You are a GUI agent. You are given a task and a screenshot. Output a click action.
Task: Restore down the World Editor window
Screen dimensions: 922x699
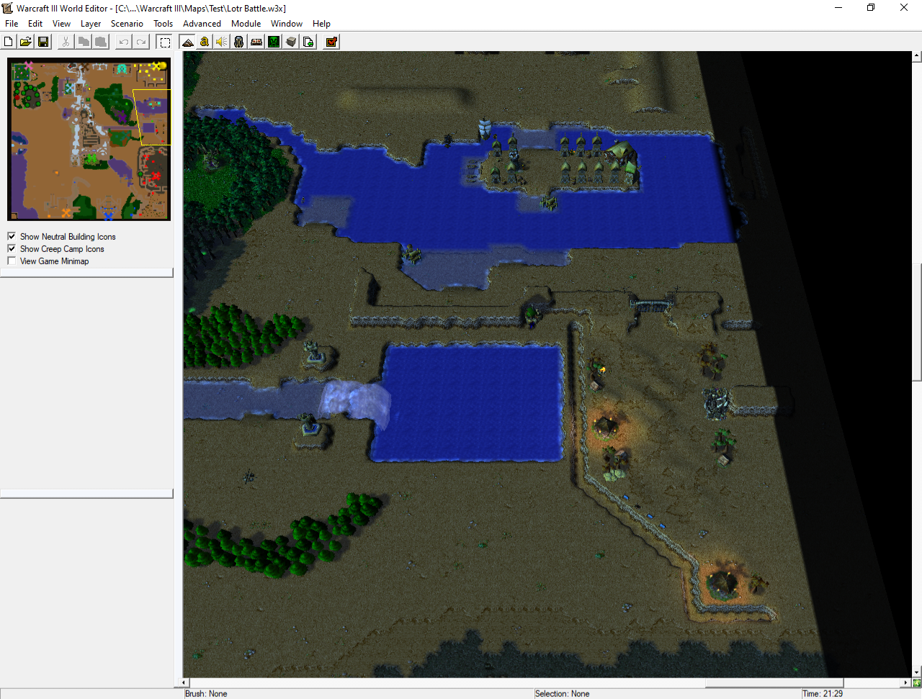(x=871, y=8)
